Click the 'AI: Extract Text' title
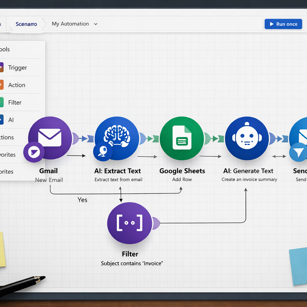Screen dimensions: 307x307 [x=118, y=171]
